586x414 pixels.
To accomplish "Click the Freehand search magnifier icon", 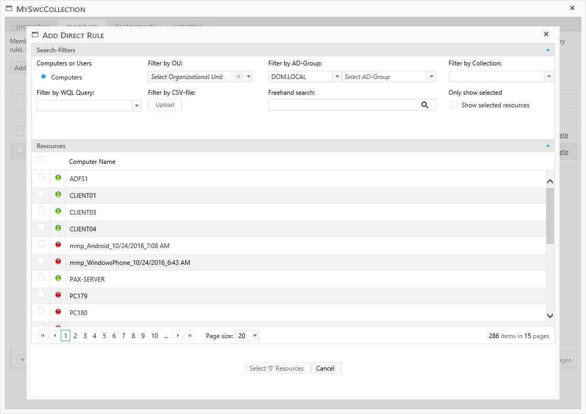I will [x=425, y=105].
